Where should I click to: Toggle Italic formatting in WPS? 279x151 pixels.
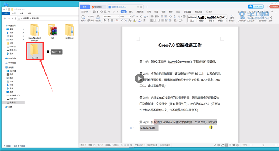[x=108, y=20]
